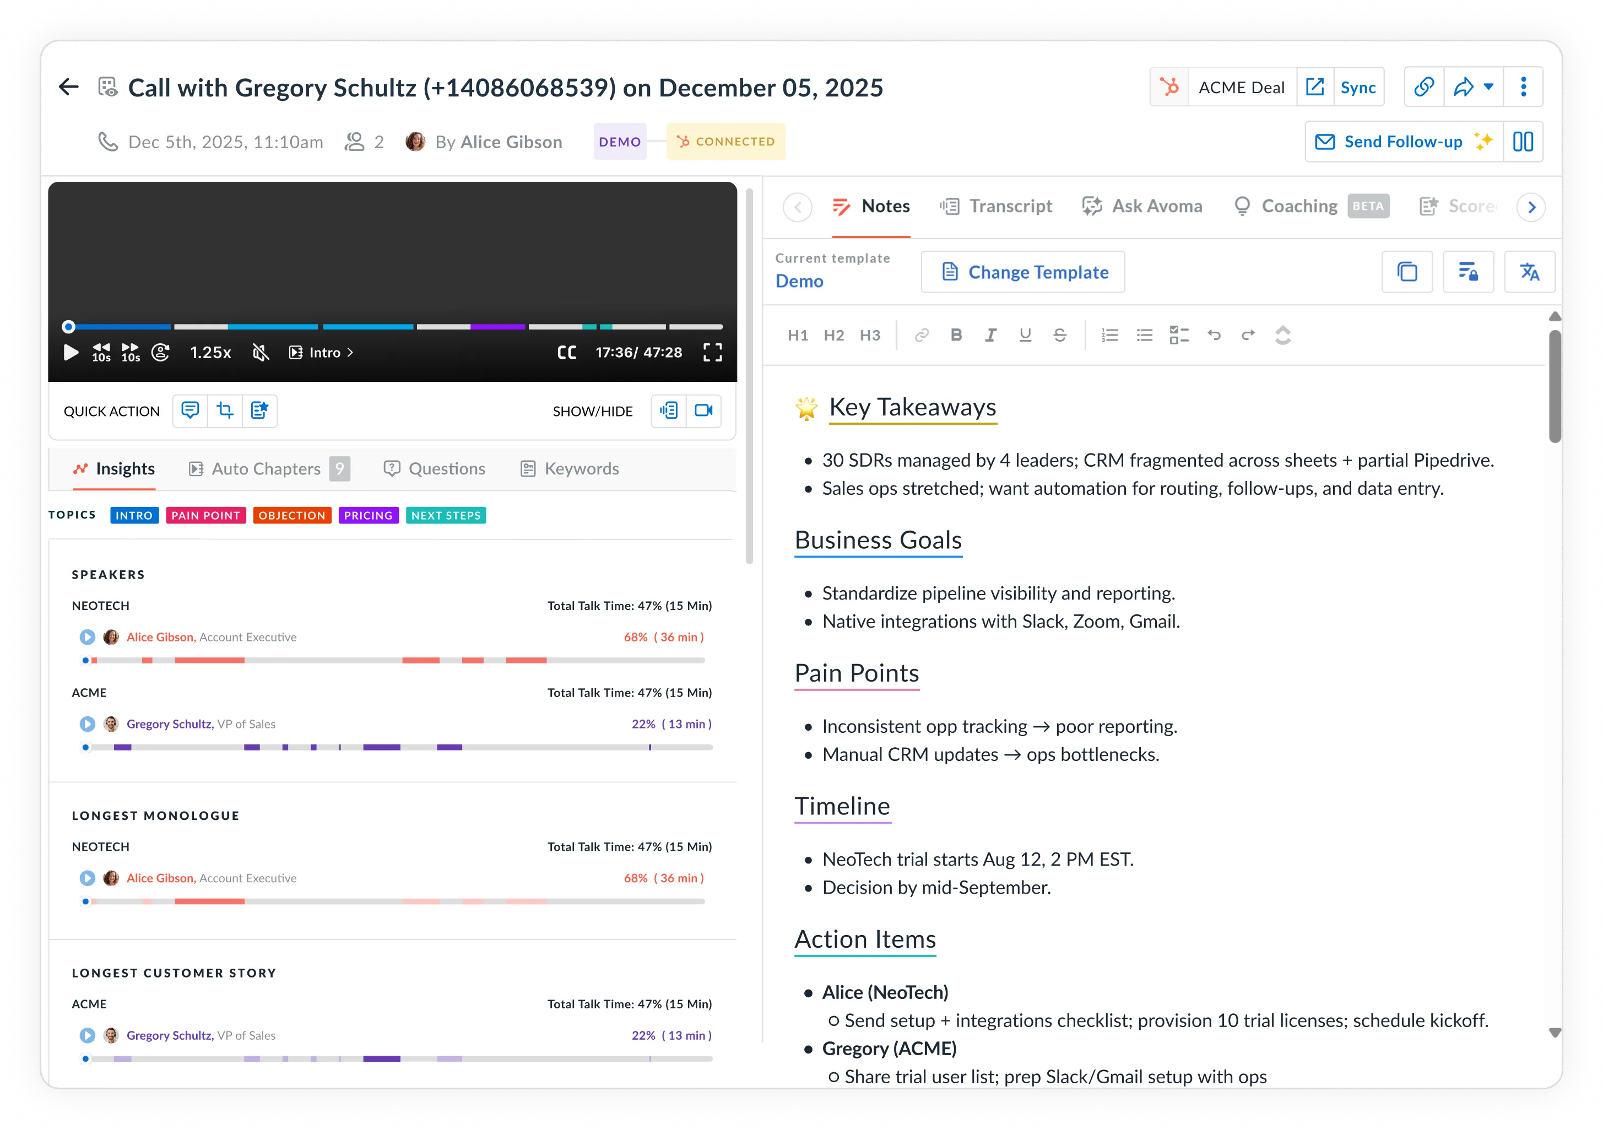The image size is (1603, 1129).
Task: Play Gregory Schultz's speaker segments
Action: click(87, 724)
